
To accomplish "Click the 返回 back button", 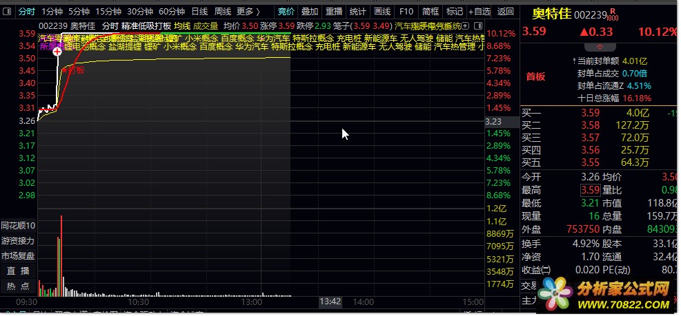I will click(x=505, y=11).
